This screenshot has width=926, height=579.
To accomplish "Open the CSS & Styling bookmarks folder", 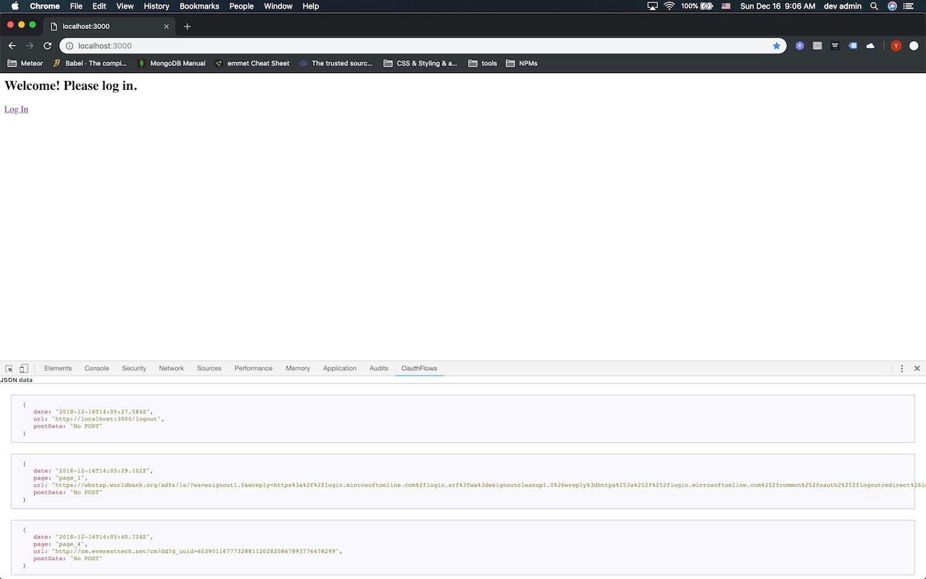I will [420, 63].
